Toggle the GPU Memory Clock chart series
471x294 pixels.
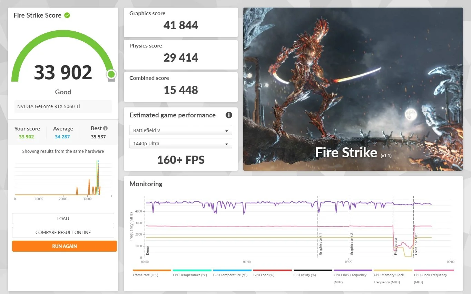click(x=393, y=271)
